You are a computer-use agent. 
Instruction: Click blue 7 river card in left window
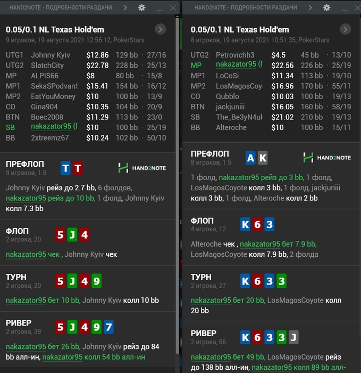tap(108, 327)
